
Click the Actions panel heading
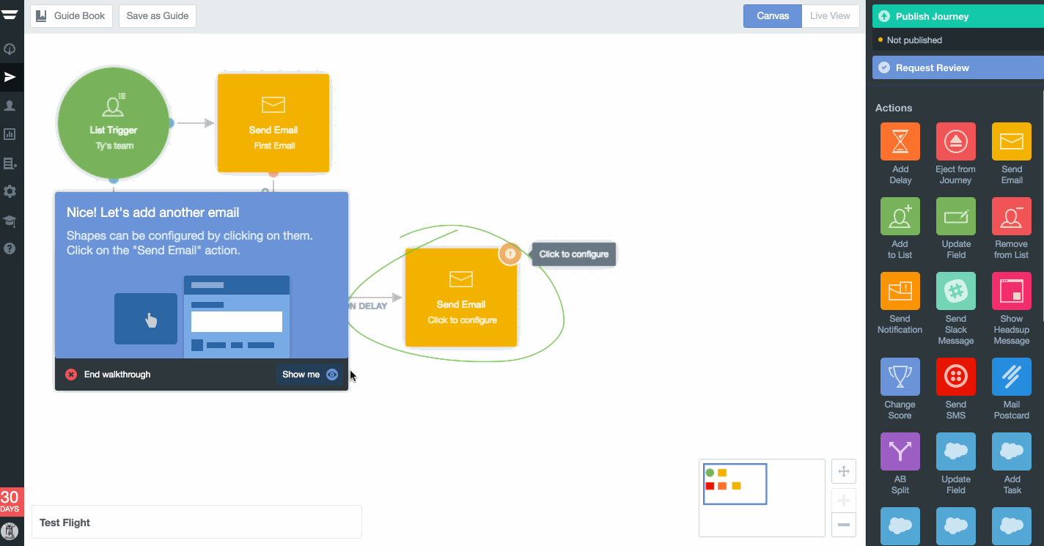pos(894,108)
